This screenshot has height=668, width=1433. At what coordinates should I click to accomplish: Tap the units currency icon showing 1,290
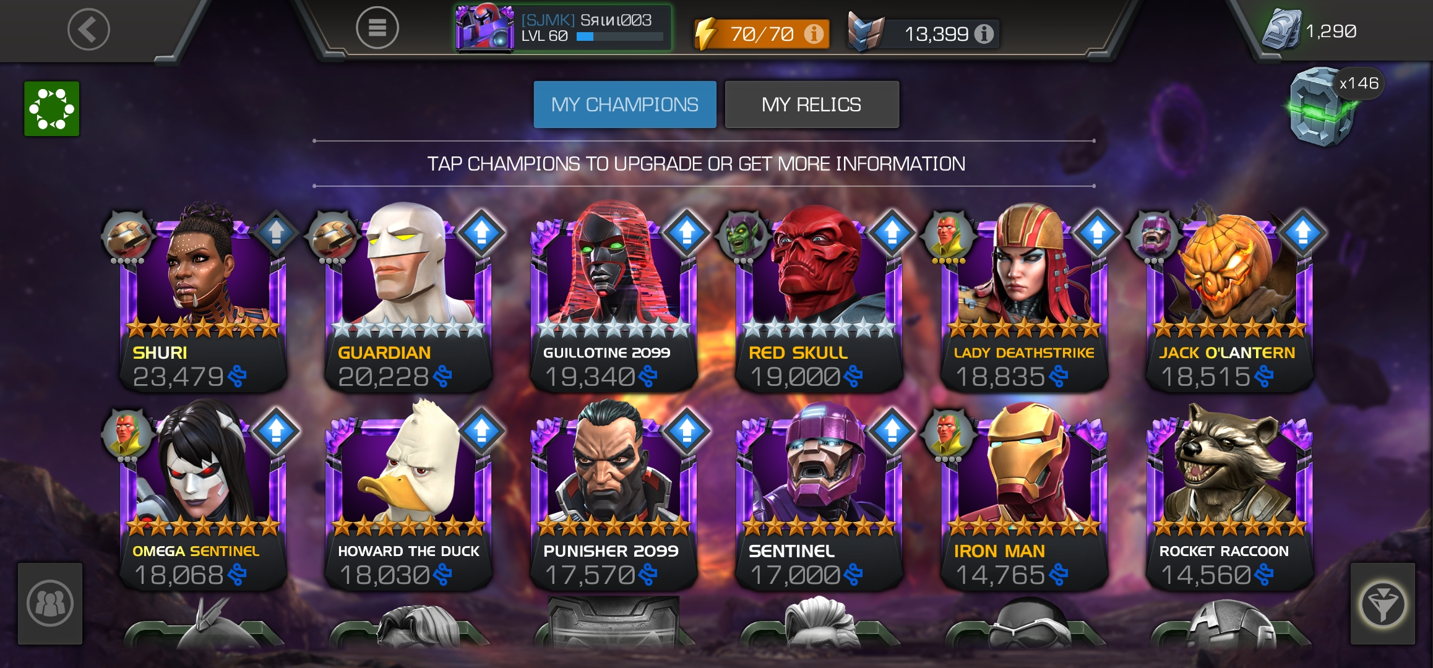[x=1282, y=30]
